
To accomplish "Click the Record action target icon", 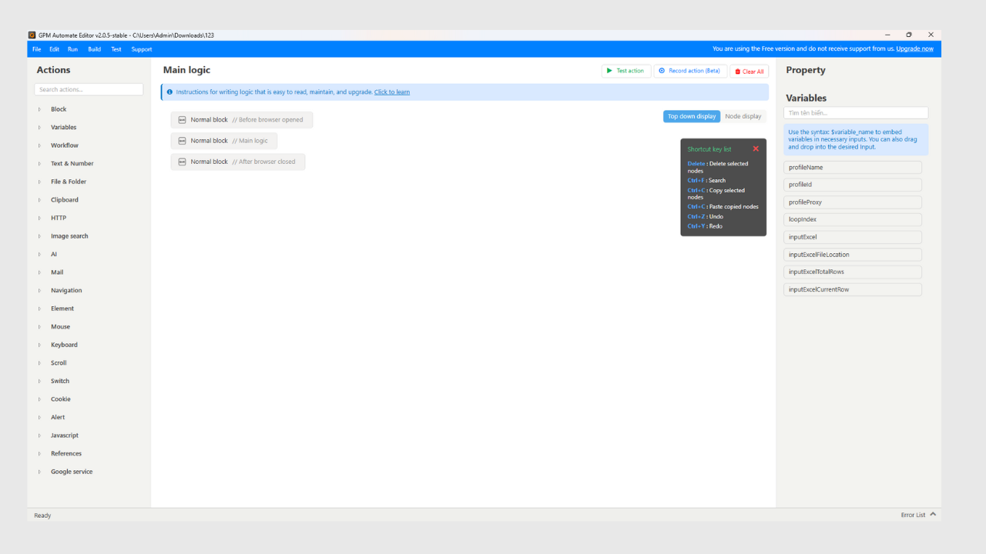I will click(x=663, y=70).
